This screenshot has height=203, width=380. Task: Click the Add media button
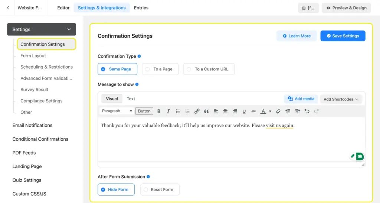click(x=301, y=99)
